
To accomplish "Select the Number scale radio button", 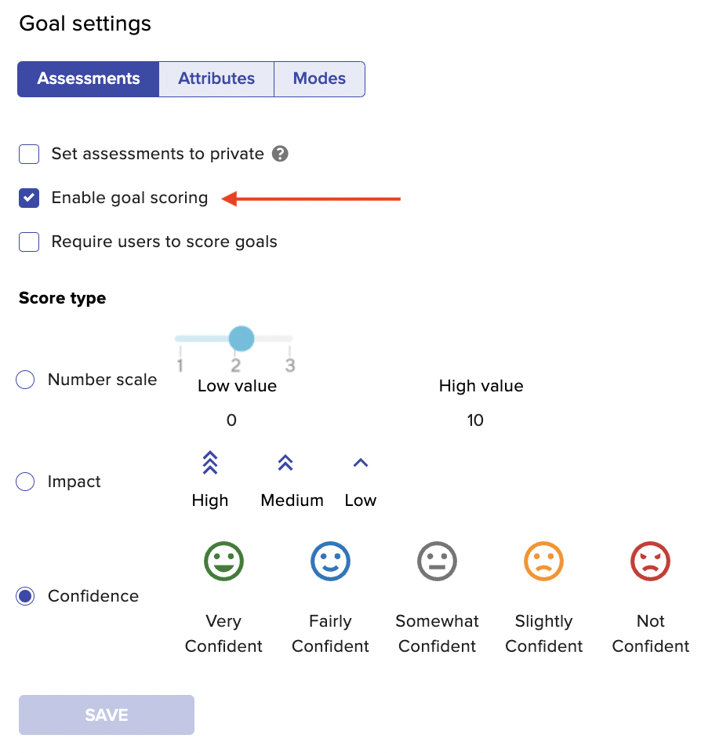I will point(25,380).
